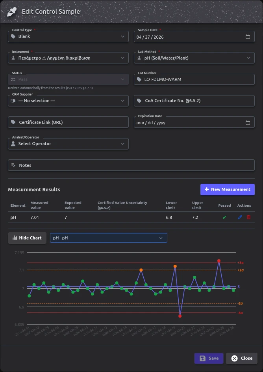Click the Expiration Date input field
This screenshot has height=372, width=263.
point(194,122)
